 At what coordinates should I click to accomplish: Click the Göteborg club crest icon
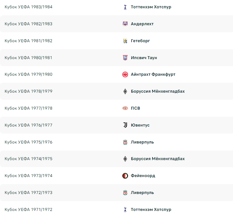(x=125, y=41)
